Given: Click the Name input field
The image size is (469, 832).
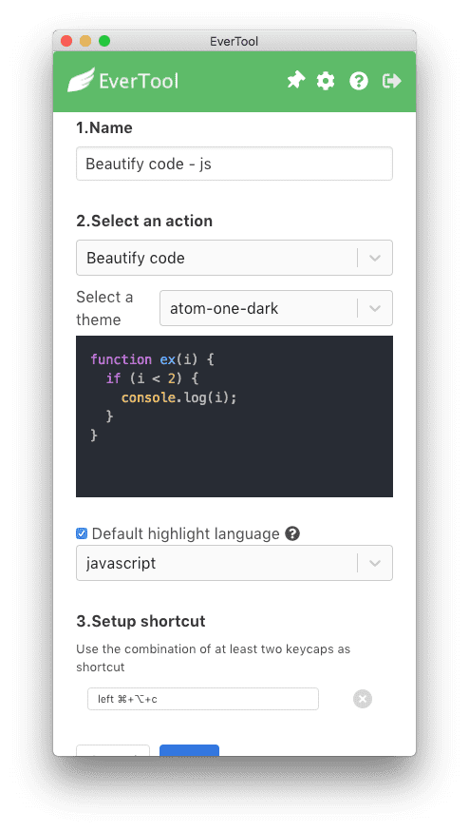Looking at the screenshot, I should tap(234, 164).
